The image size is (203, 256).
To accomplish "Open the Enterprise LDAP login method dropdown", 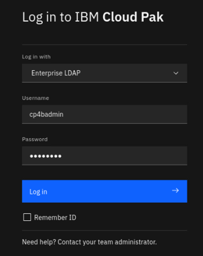I will [x=105, y=73].
